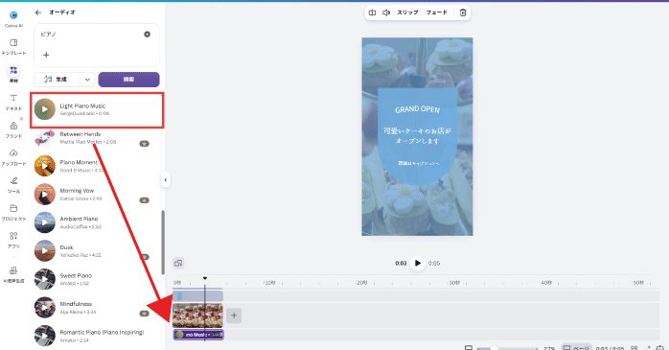Image resolution: width=669 pixels, height=350 pixels.
Task: Play the Dusk track preview
Action: click(45, 251)
